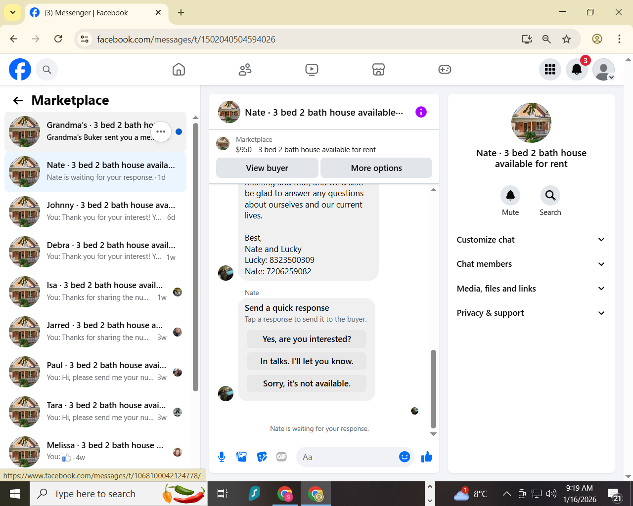
Task: Send quick reply 'Yes, are you interested?'
Action: click(x=307, y=339)
